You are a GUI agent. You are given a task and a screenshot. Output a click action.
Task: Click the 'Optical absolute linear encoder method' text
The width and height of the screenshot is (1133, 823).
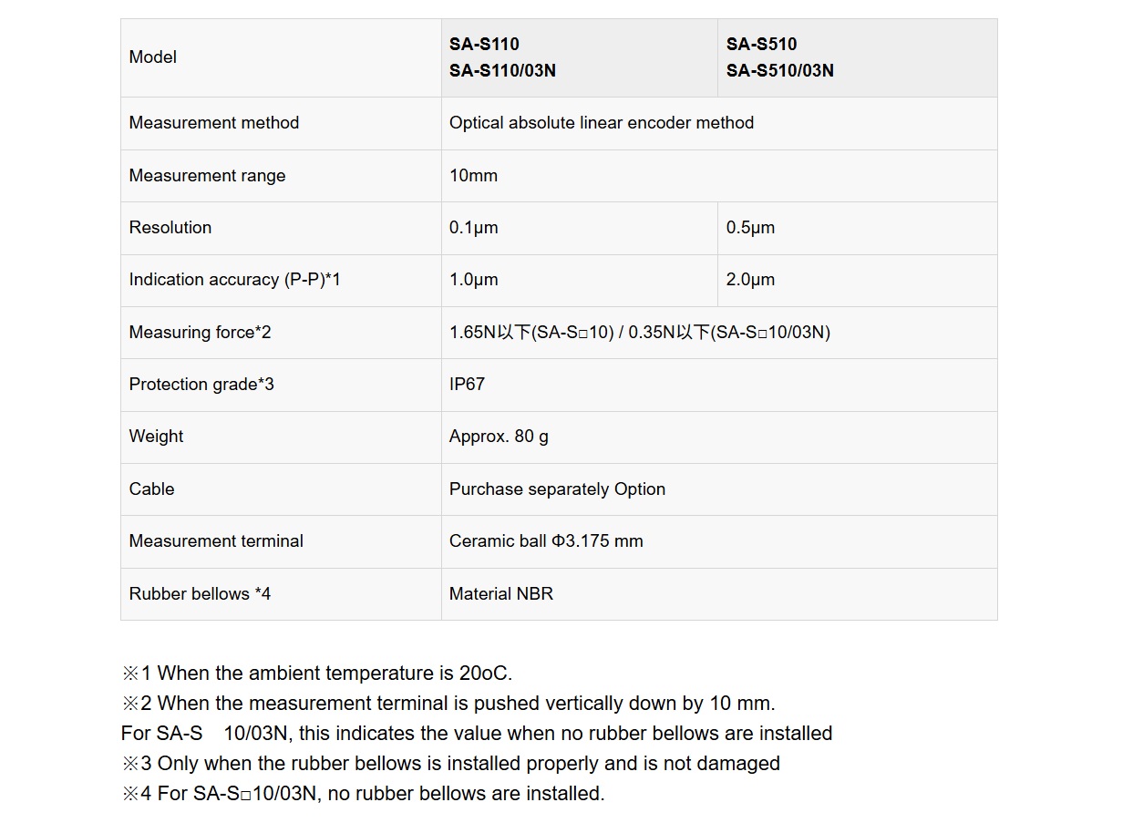point(602,123)
